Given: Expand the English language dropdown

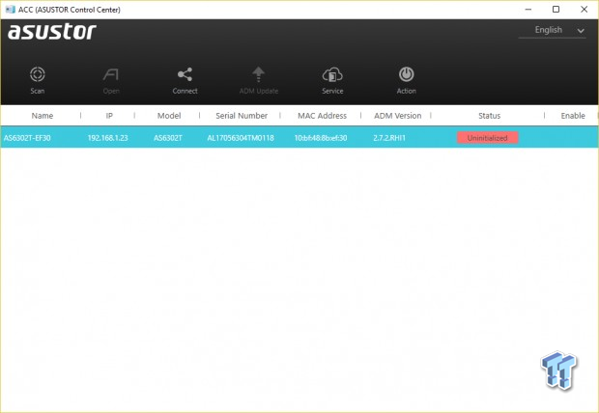Looking at the screenshot, I should pyautogui.click(x=552, y=30).
